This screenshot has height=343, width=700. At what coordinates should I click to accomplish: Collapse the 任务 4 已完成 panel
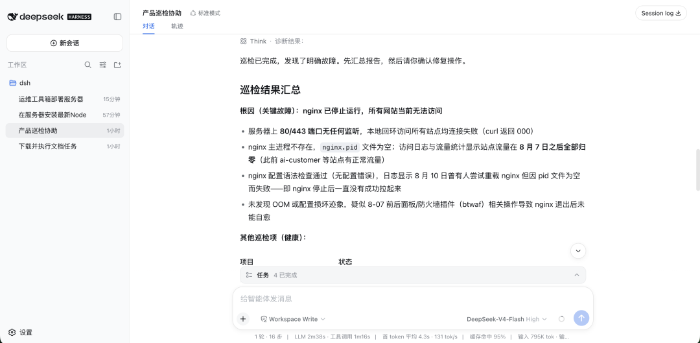click(576, 275)
